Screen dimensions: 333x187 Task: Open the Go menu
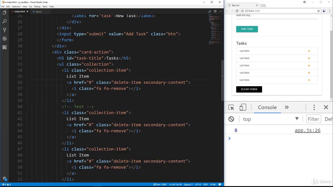30,6
